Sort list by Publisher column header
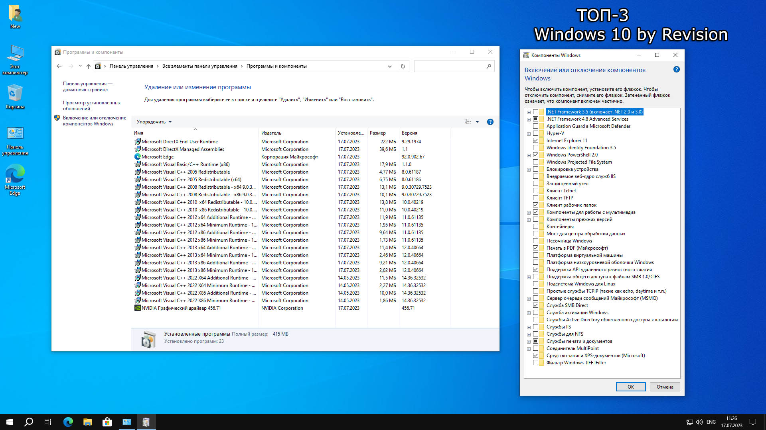This screenshot has width=766, height=430. point(271,133)
